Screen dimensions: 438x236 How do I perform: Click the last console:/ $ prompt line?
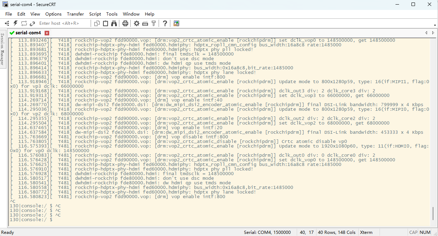click(31, 220)
